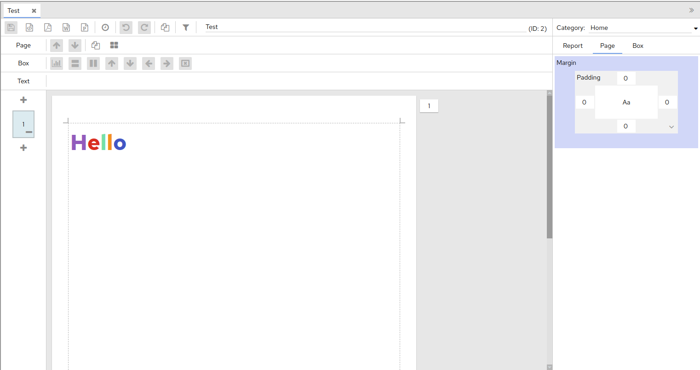Click the page number 1 badge

coord(429,106)
